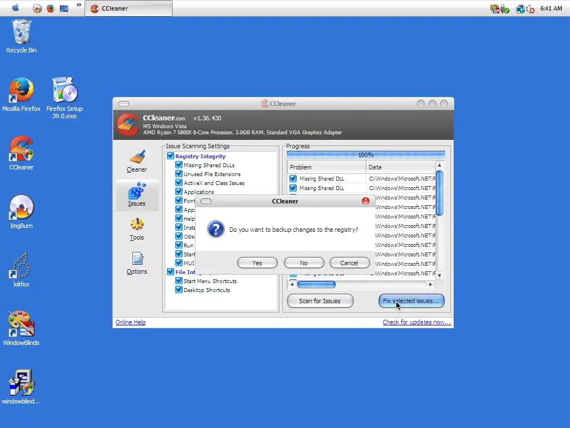This screenshot has height=428, width=570.
Task: Click the system clock 6:41 AM
Action: pyautogui.click(x=551, y=8)
